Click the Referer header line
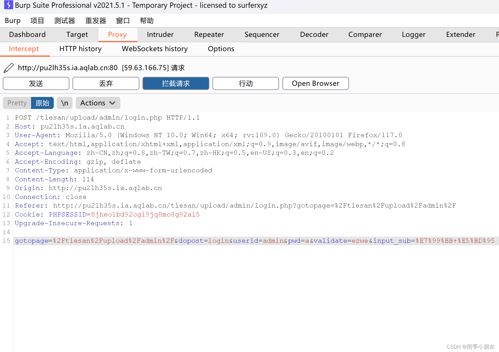The image size is (499, 352). (x=235, y=206)
